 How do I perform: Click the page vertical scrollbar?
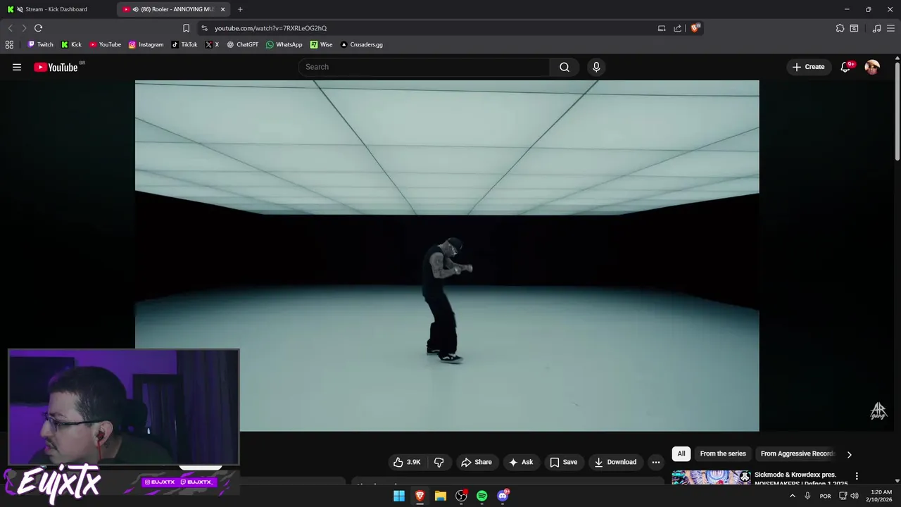897,113
